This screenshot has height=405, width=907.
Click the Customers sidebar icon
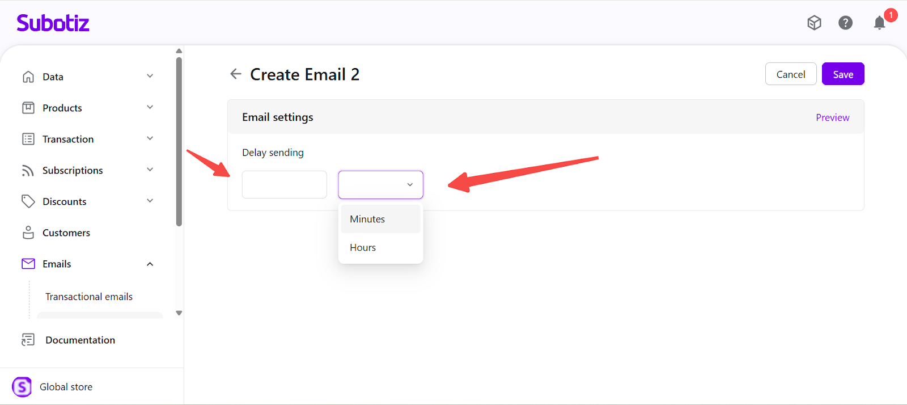pyautogui.click(x=28, y=233)
